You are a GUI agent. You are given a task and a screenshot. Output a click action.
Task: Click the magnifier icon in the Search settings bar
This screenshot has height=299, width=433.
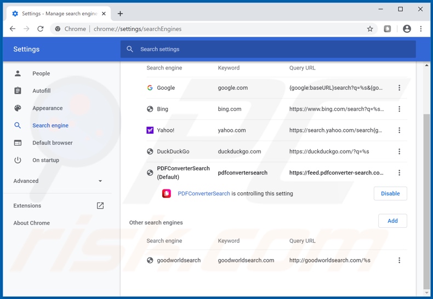pos(130,49)
